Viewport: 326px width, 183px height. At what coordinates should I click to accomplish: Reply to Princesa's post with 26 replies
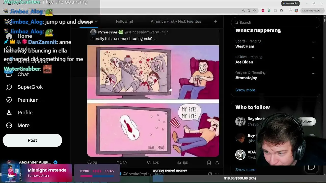(x=92, y=162)
